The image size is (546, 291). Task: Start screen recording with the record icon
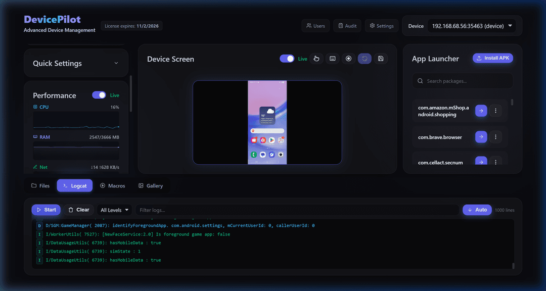pos(348,59)
